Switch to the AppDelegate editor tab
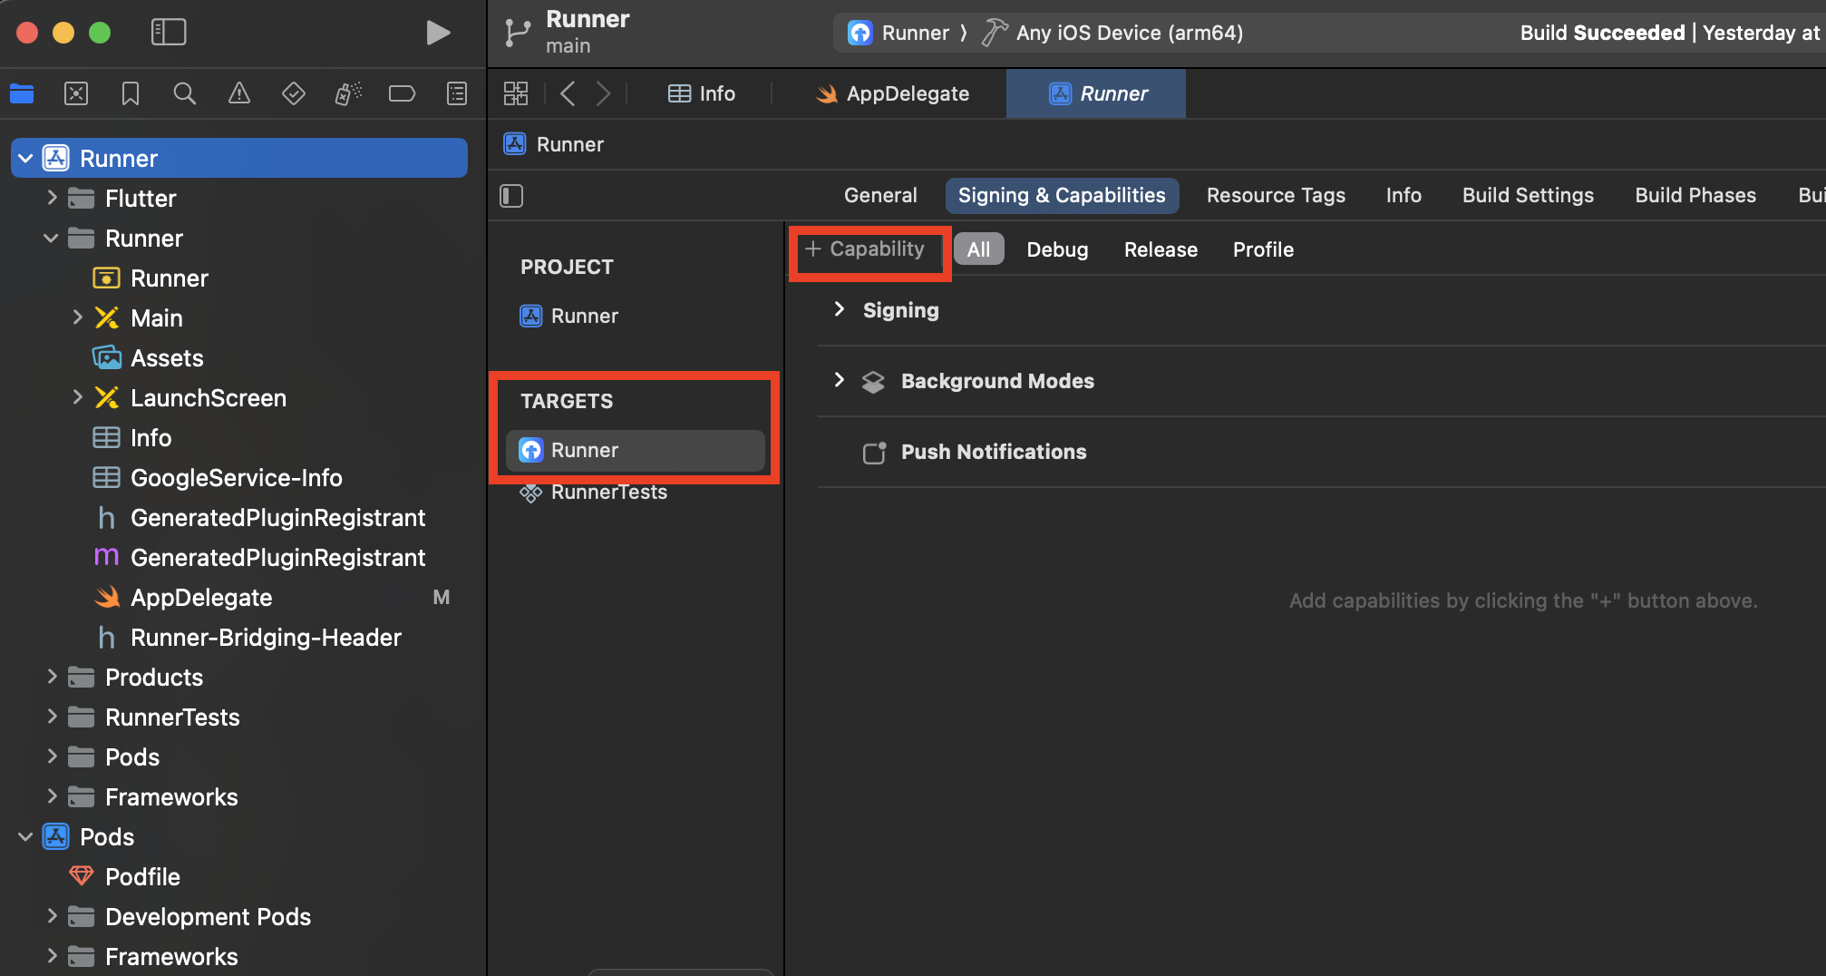 point(892,93)
